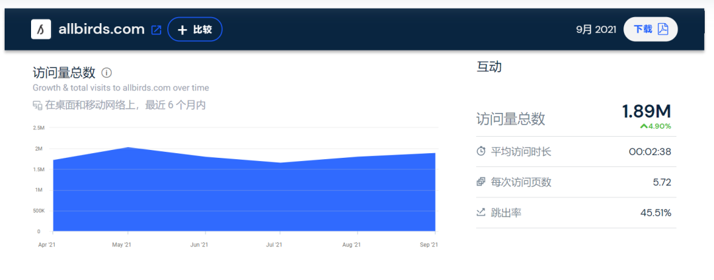Viewport: 714px width, 280px height.
Task: Click the 00:02:38 visit duration value
Action: pyautogui.click(x=650, y=152)
